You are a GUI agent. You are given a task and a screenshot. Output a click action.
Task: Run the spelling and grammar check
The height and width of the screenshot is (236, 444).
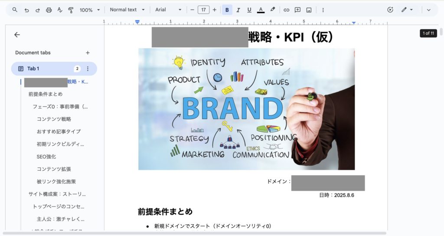pos(60,10)
